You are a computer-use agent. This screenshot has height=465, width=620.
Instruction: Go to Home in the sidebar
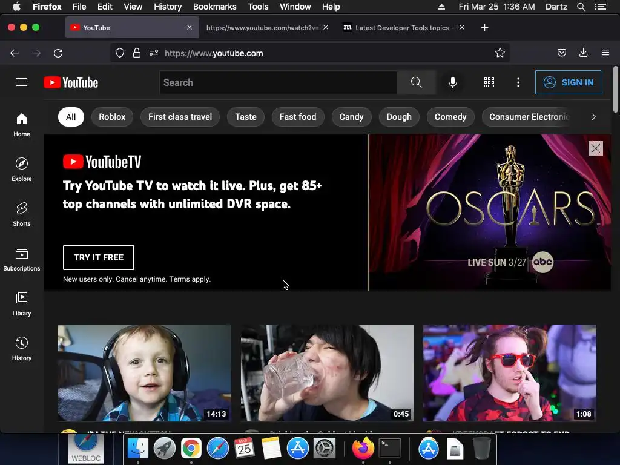[22, 125]
